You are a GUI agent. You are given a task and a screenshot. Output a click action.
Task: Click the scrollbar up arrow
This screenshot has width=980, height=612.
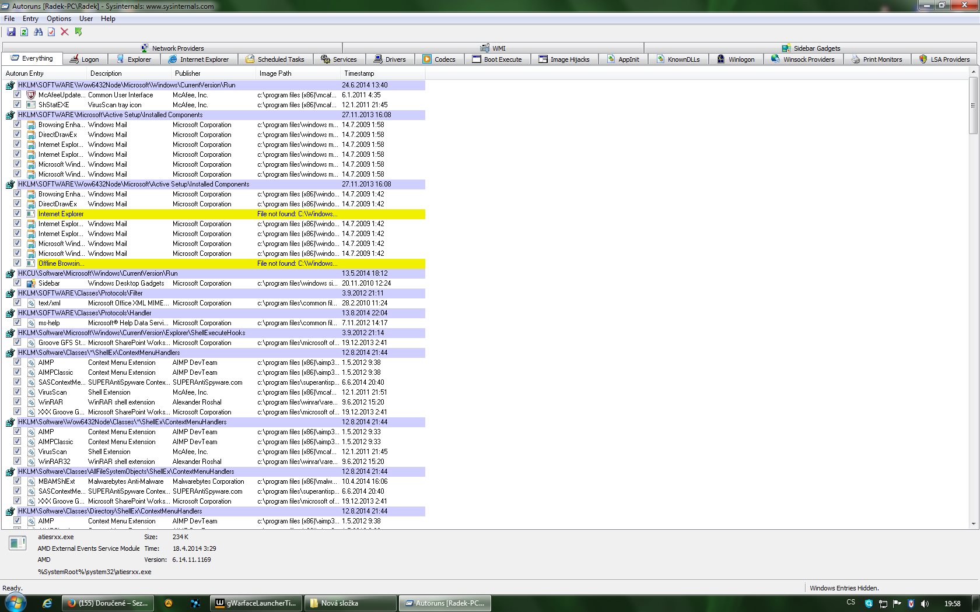click(x=972, y=72)
